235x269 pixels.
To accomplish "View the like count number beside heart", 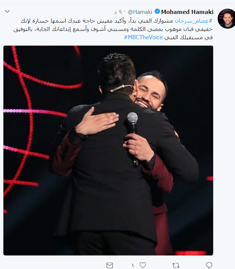I will click(x=133, y=265).
